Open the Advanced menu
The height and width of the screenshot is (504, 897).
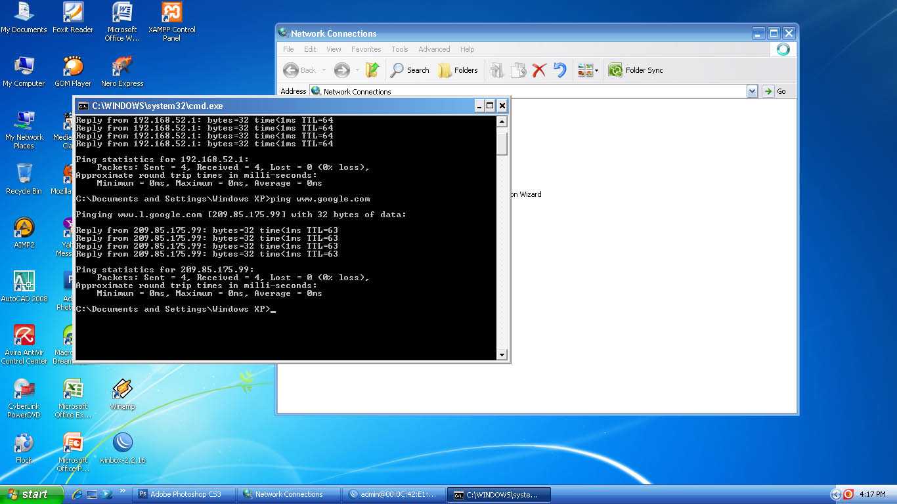point(434,49)
